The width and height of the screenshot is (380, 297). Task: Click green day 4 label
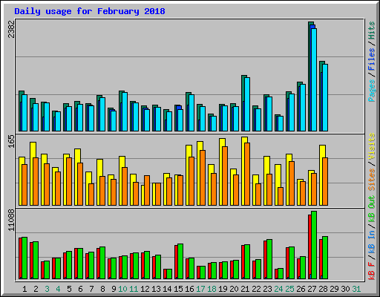coord(58,289)
